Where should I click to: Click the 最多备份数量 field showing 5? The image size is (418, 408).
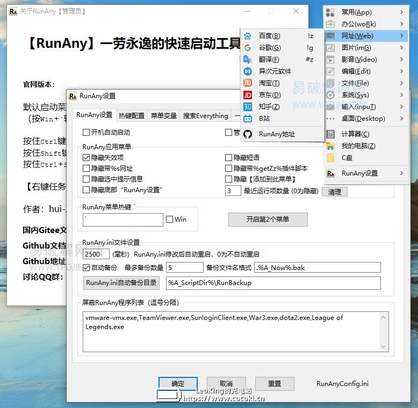coord(185,268)
